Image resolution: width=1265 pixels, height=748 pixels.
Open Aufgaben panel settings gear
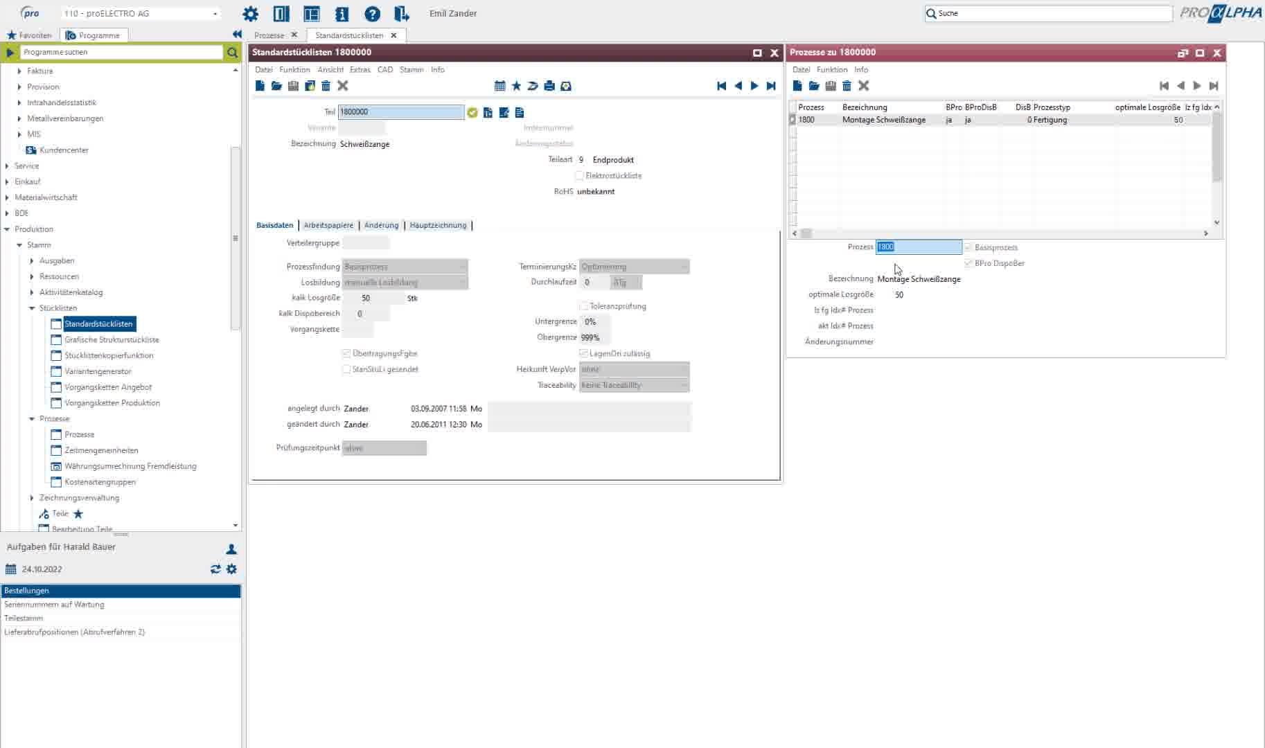(x=231, y=569)
